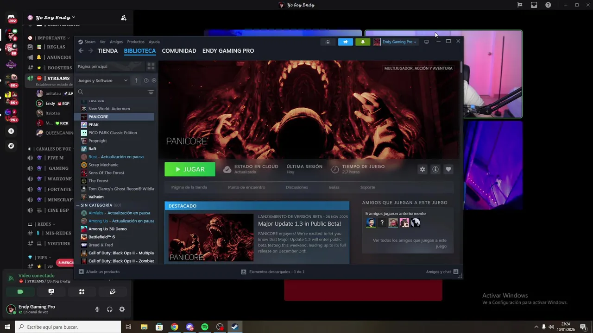Add PANICORE to favorites heart

[x=448, y=169]
